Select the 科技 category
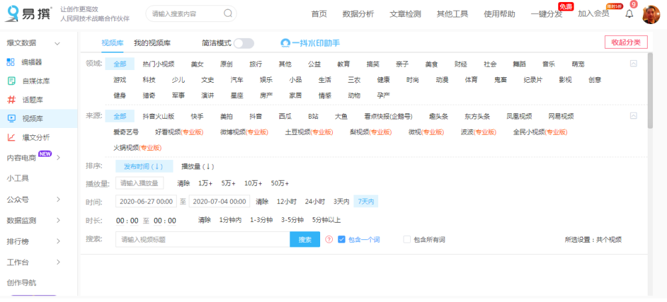The height and width of the screenshot is (302, 667). pos(149,80)
